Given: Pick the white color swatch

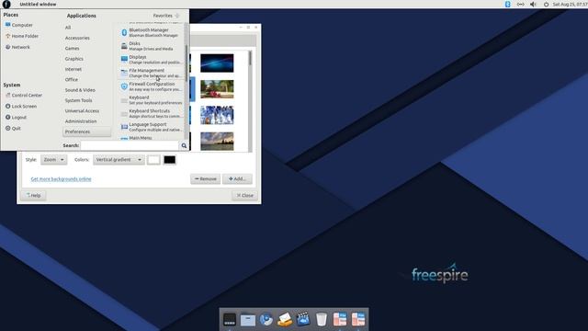Looking at the screenshot, I should (153, 160).
